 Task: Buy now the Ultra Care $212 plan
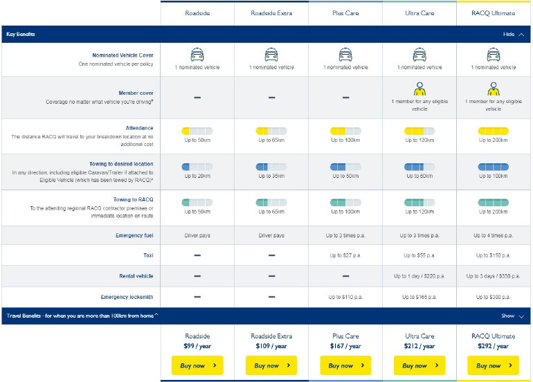[x=419, y=365]
